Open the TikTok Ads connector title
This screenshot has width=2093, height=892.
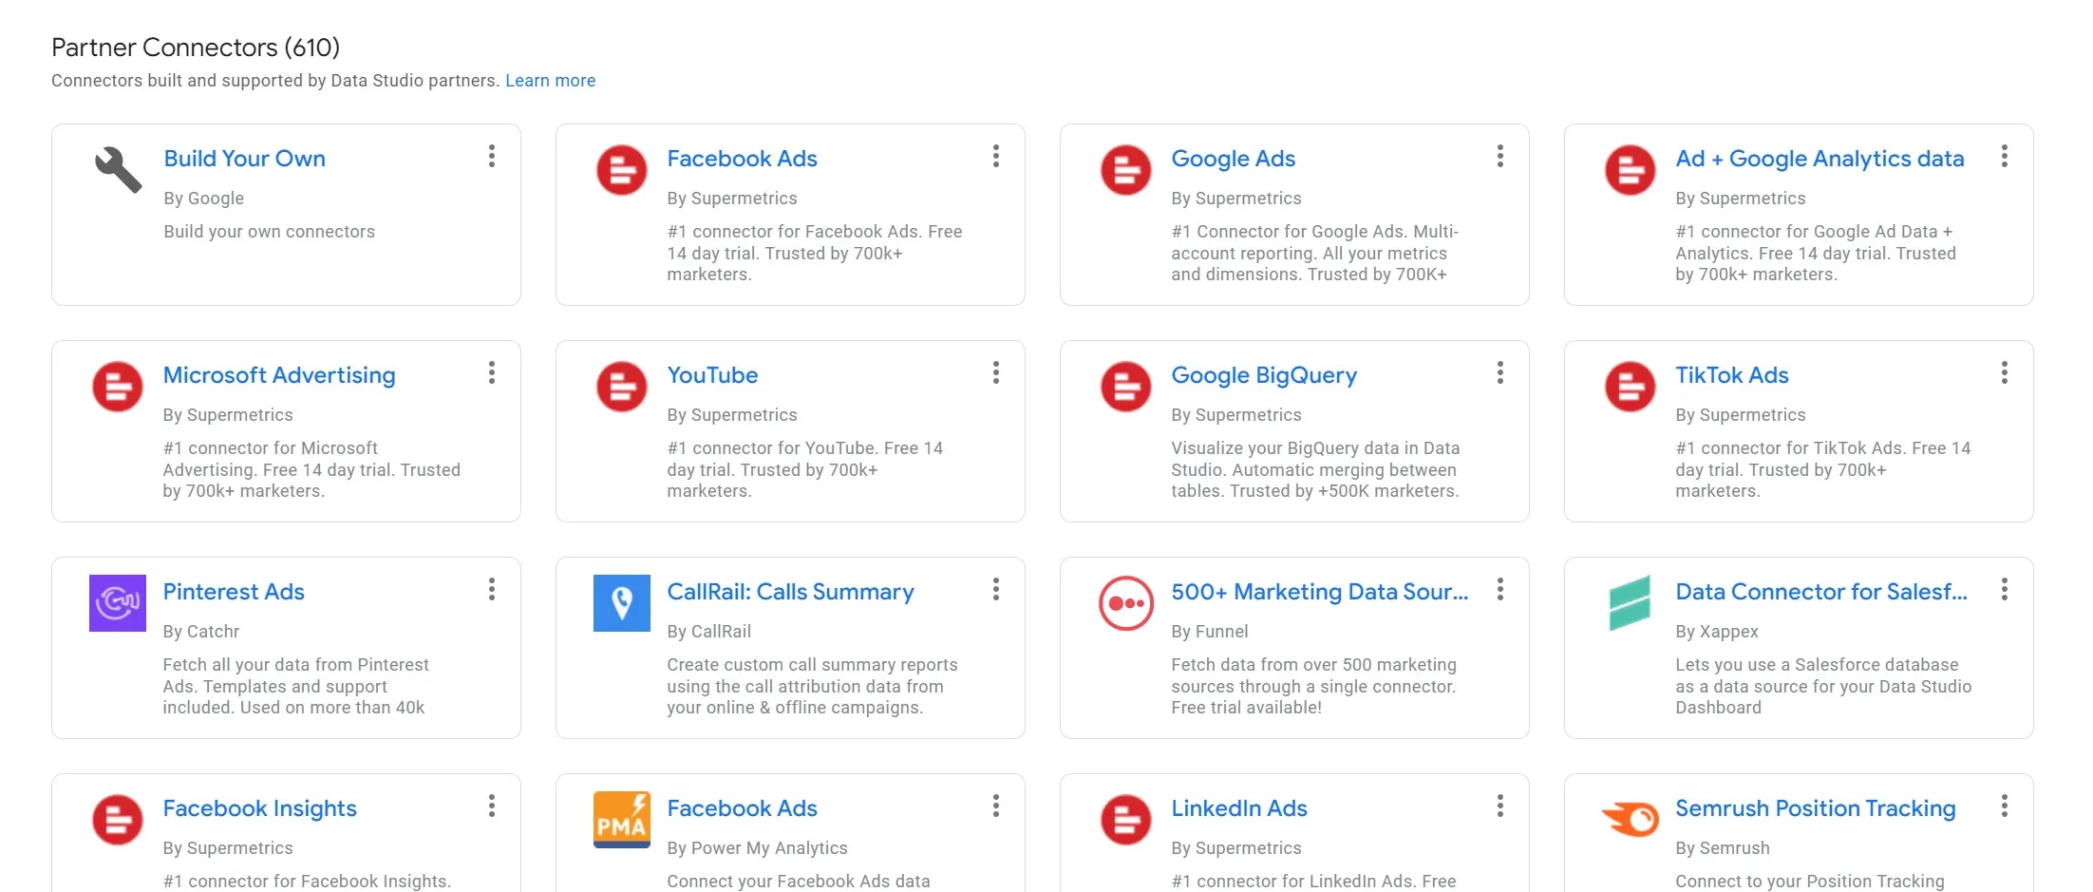coord(1732,375)
